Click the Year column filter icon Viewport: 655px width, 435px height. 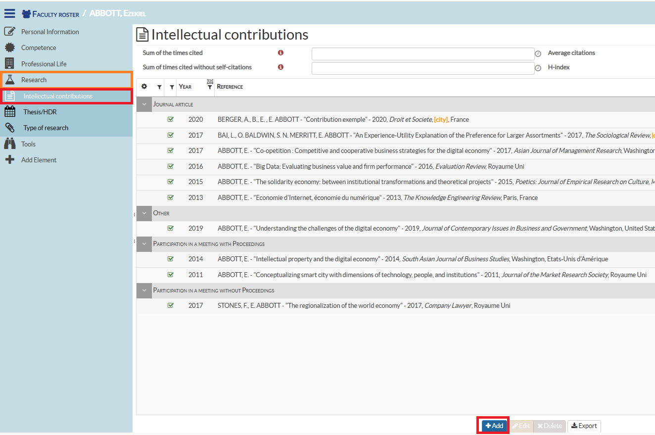[x=171, y=86]
